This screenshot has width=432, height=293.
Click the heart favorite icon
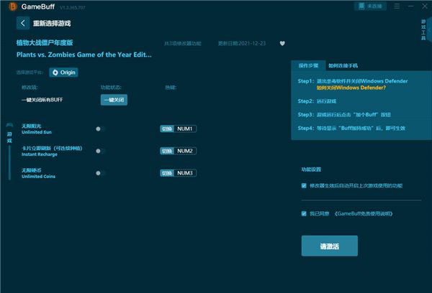[282, 42]
